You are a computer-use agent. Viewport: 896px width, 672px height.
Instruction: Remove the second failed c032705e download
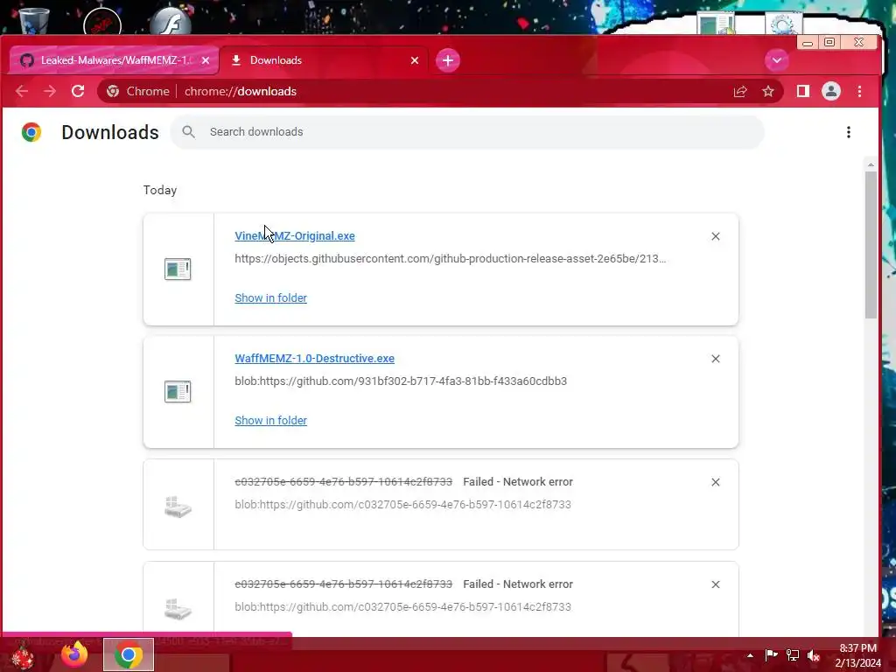coord(716,584)
